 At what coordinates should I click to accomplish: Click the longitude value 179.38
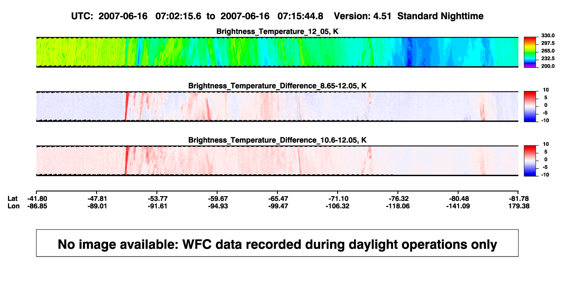point(518,206)
